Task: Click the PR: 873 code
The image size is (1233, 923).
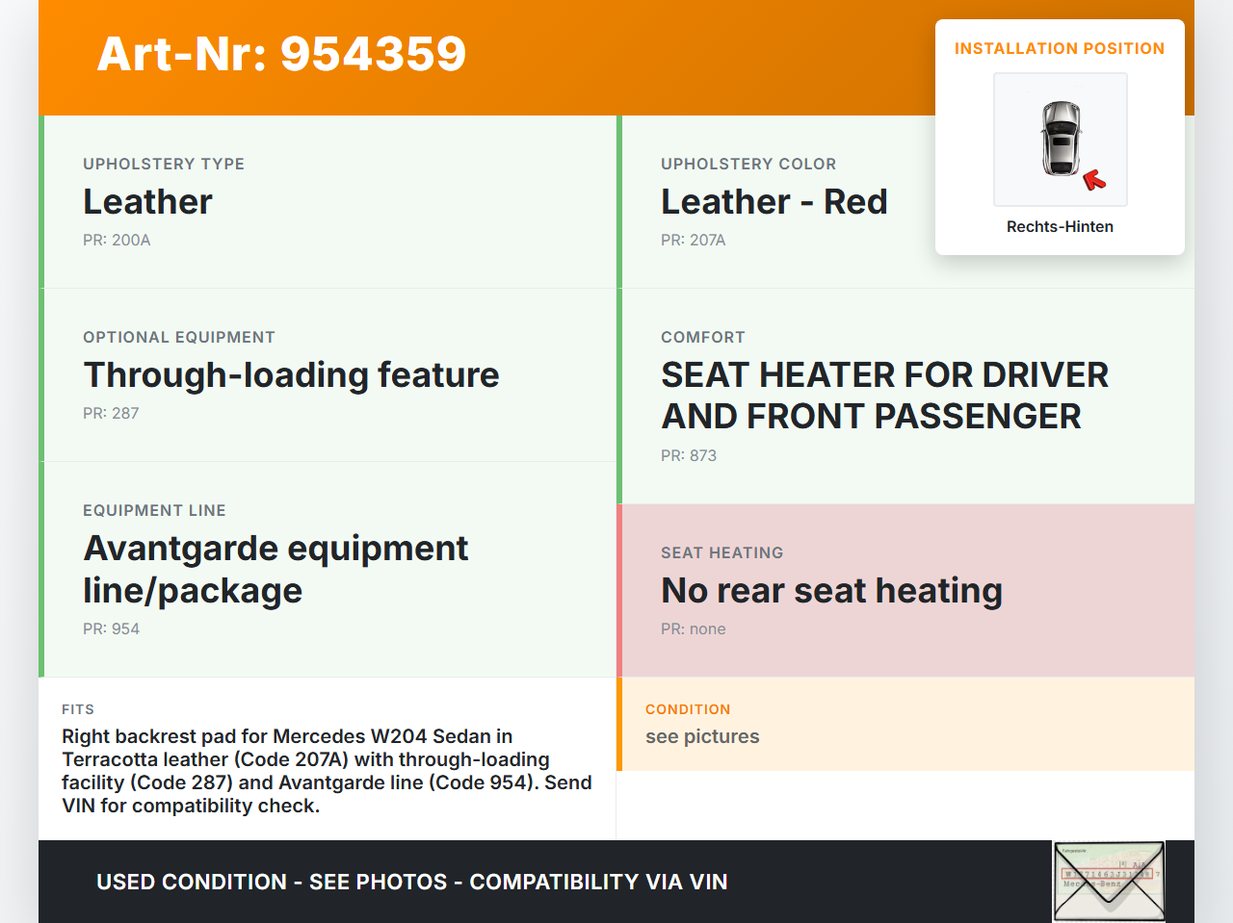Action: 688,455
